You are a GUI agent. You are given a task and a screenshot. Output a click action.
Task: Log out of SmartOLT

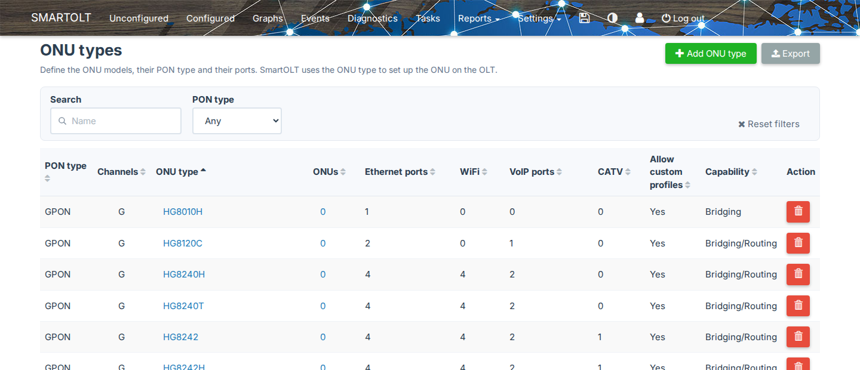tap(683, 18)
